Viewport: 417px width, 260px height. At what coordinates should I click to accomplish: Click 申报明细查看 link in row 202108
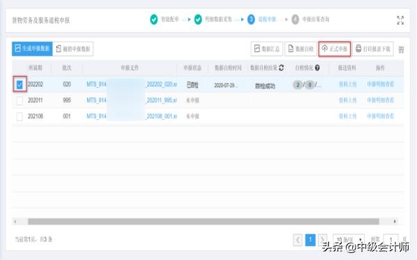[380, 116]
